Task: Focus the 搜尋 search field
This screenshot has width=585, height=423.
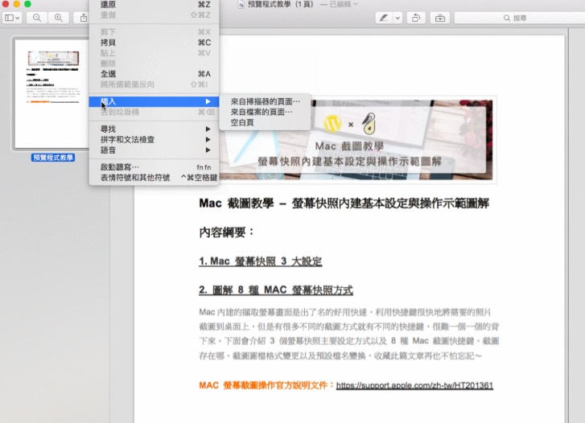Action: 519,18
